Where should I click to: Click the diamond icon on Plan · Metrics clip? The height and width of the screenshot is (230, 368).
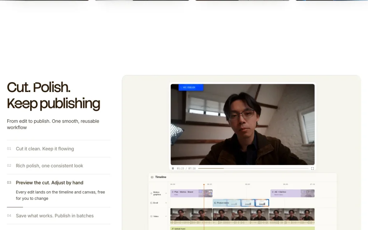coord(173,192)
